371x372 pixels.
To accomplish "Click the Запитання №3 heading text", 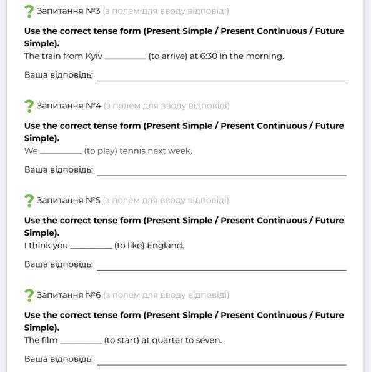I will pyautogui.click(x=69, y=11).
